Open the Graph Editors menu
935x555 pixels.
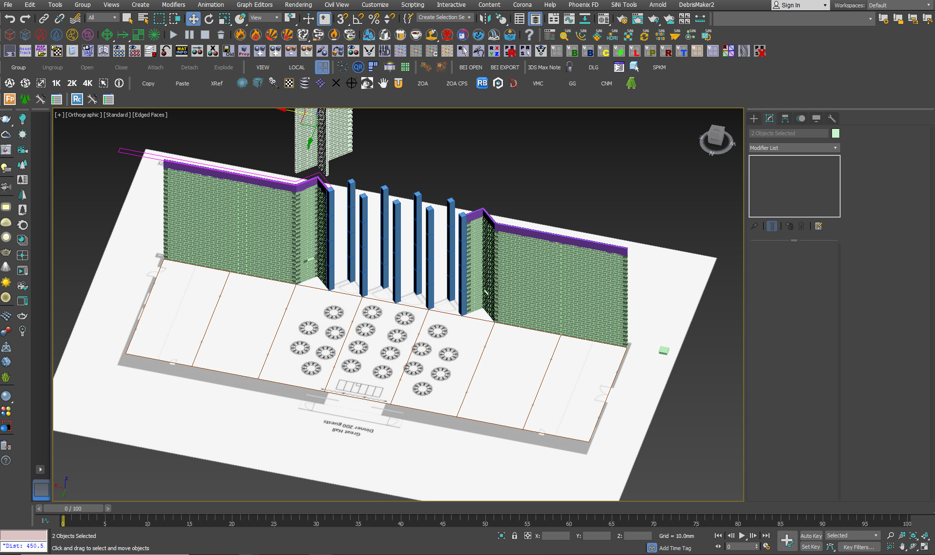pos(254,5)
